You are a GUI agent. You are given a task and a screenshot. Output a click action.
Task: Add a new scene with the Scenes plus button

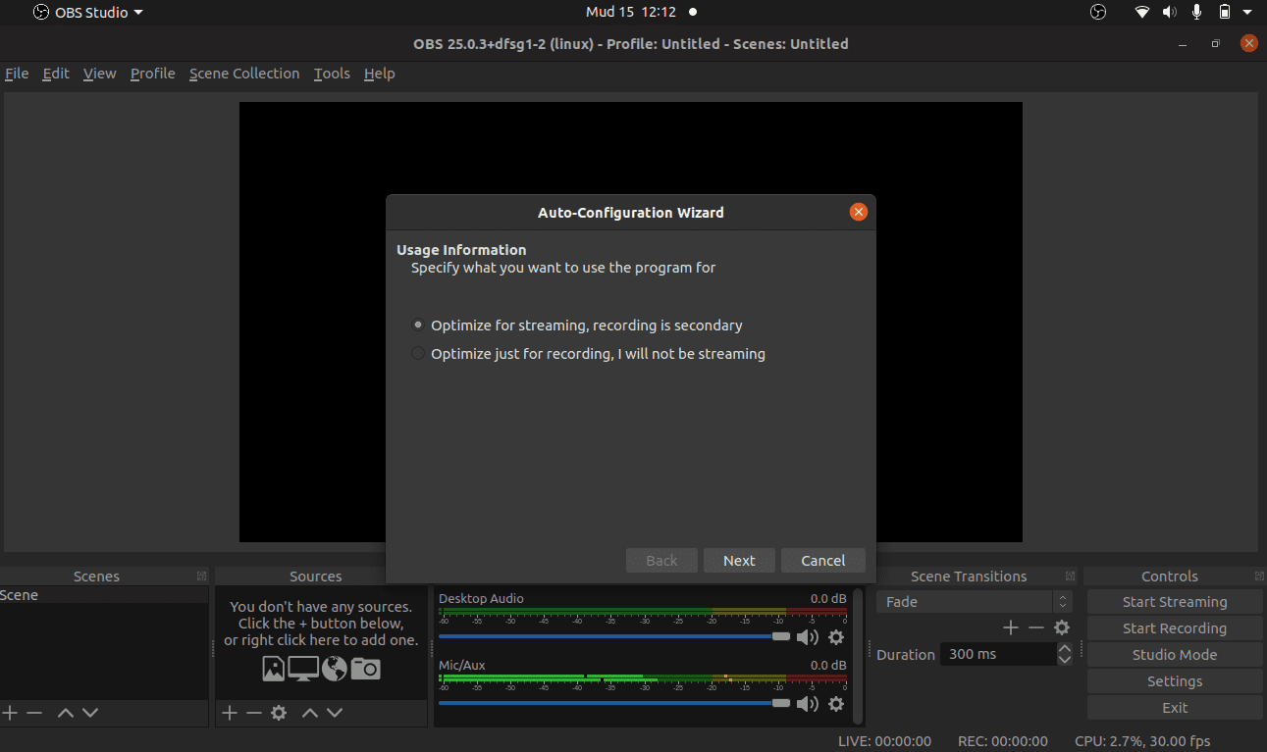point(10,713)
